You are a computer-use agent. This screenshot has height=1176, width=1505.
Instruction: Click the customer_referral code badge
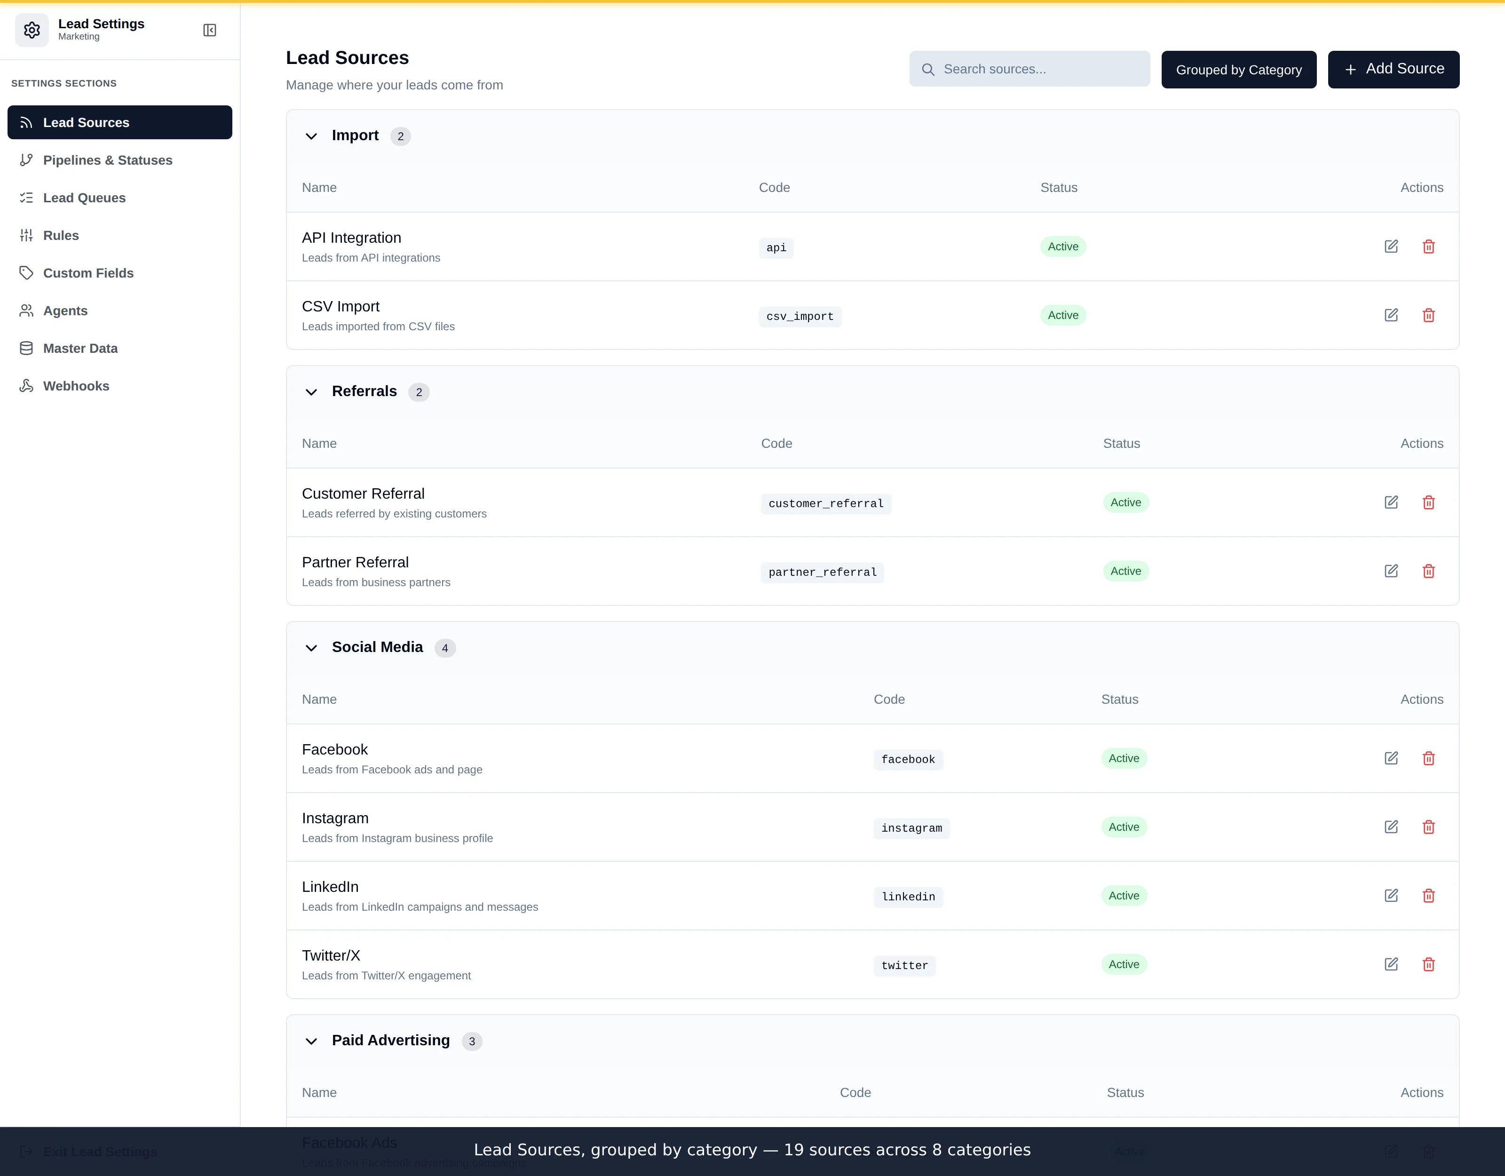pyautogui.click(x=825, y=504)
